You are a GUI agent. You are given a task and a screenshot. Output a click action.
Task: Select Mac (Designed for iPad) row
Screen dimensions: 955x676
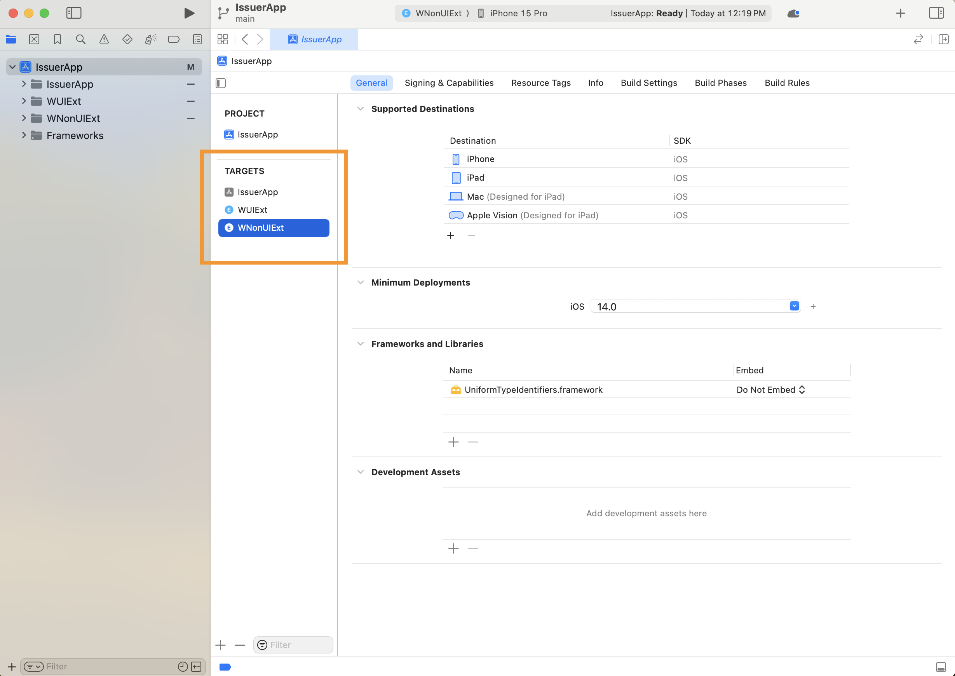point(646,197)
